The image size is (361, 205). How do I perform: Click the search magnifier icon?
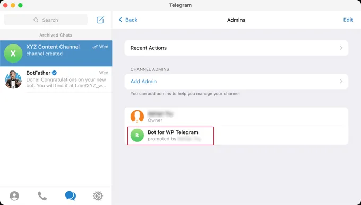(x=36, y=20)
